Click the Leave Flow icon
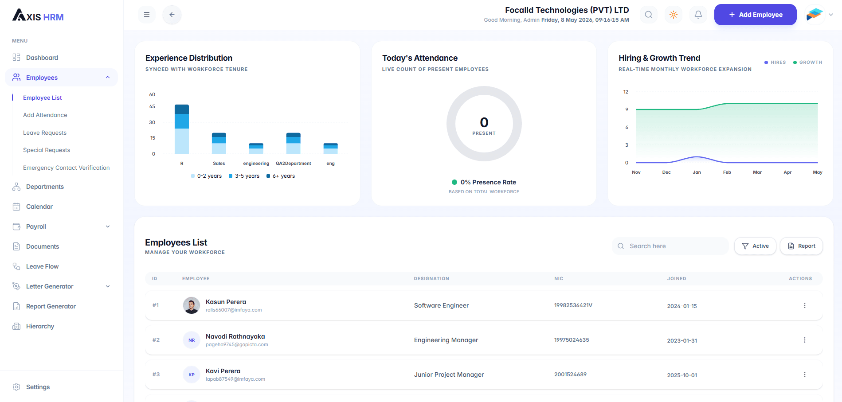 (16, 266)
